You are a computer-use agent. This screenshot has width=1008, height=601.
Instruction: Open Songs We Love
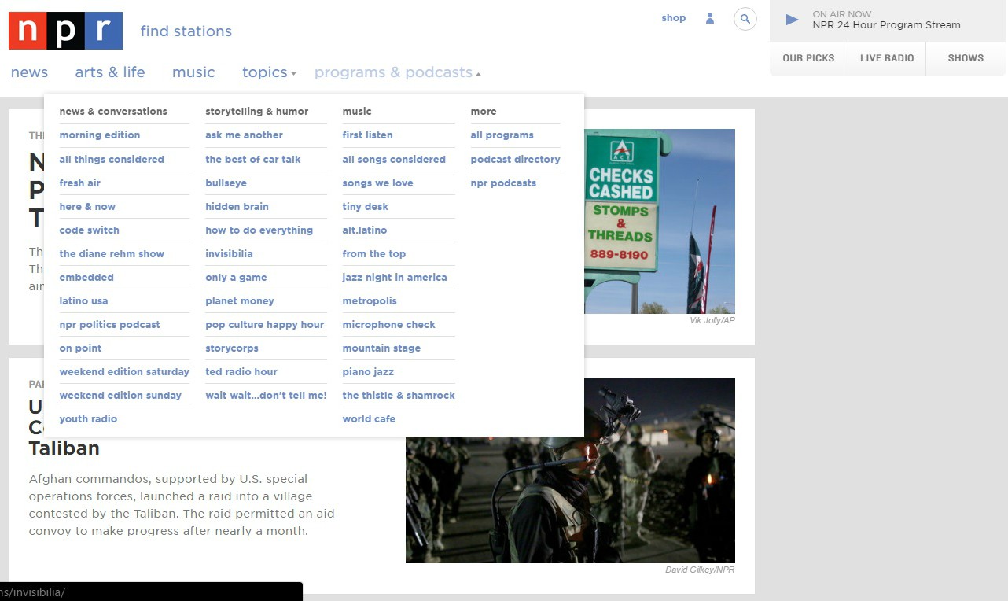coord(378,183)
